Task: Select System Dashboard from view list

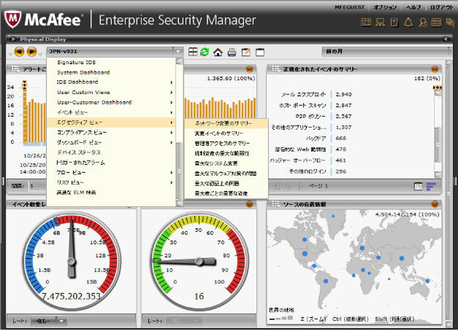Action: point(83,73)
